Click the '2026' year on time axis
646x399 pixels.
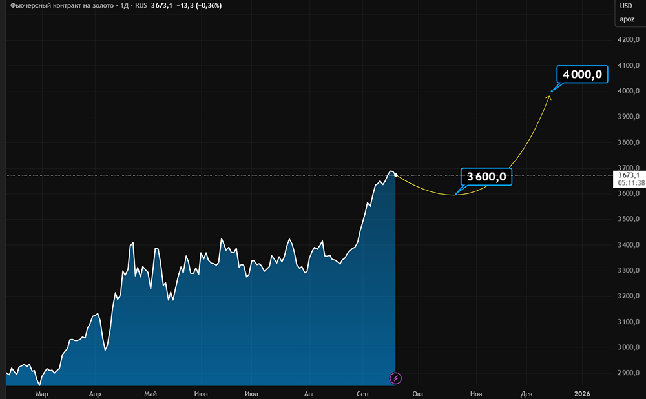(582, 394)
